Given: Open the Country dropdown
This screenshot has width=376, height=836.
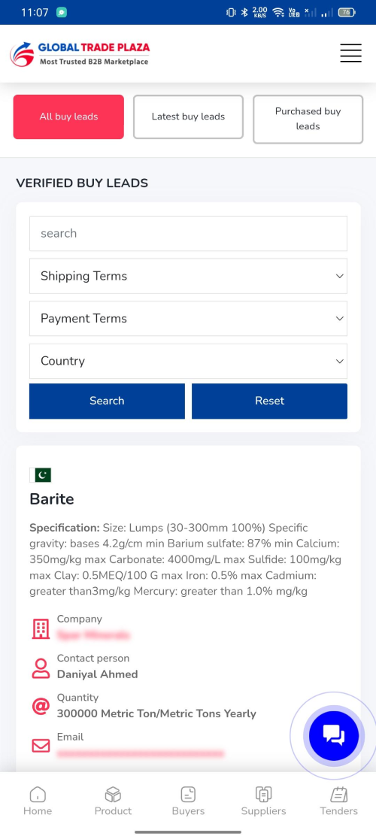Looking at the screenshot, I should coord(188,362).
